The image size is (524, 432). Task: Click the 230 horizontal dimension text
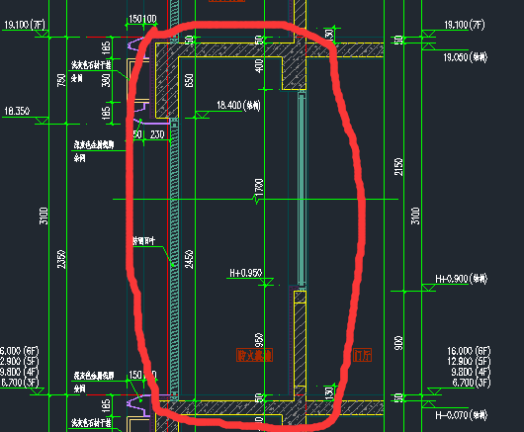(x=157, y=134)
